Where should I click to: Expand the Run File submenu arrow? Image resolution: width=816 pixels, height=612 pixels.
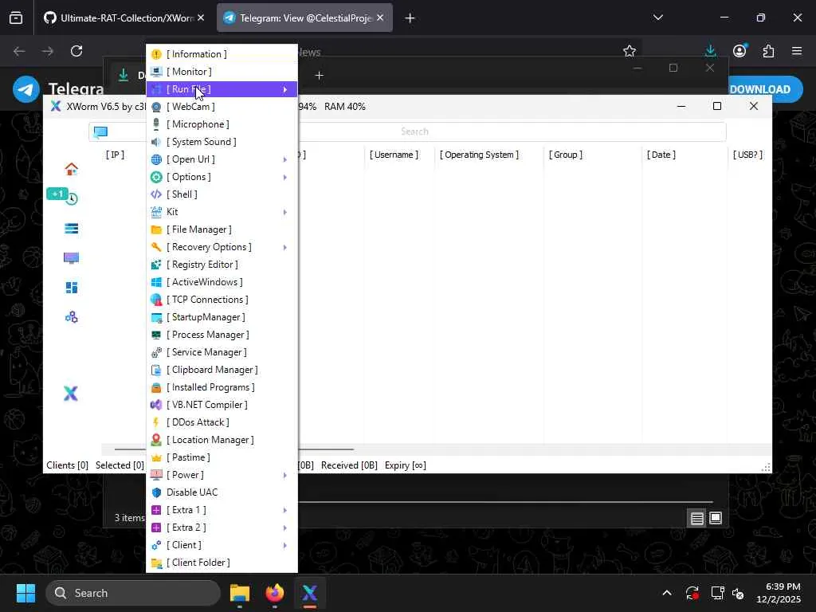pyautogui.click(x=285, y=89)
